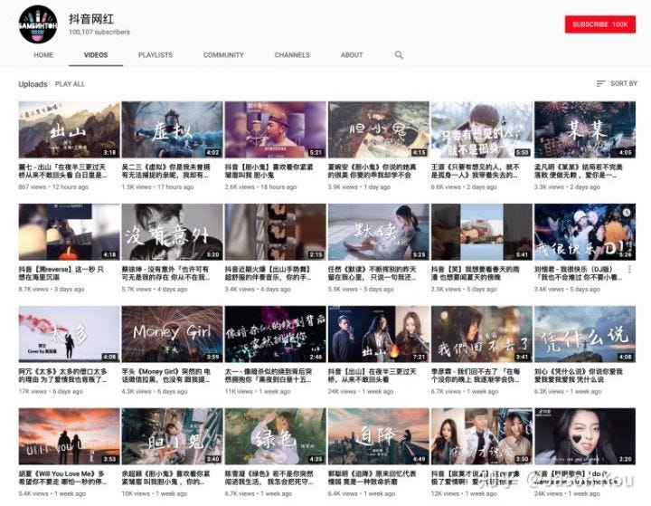Play the 5:21 singer-with-cap video thumbnail
Image resolution: width=651 pixels, height=506 pixels.
tap(275, 129)
